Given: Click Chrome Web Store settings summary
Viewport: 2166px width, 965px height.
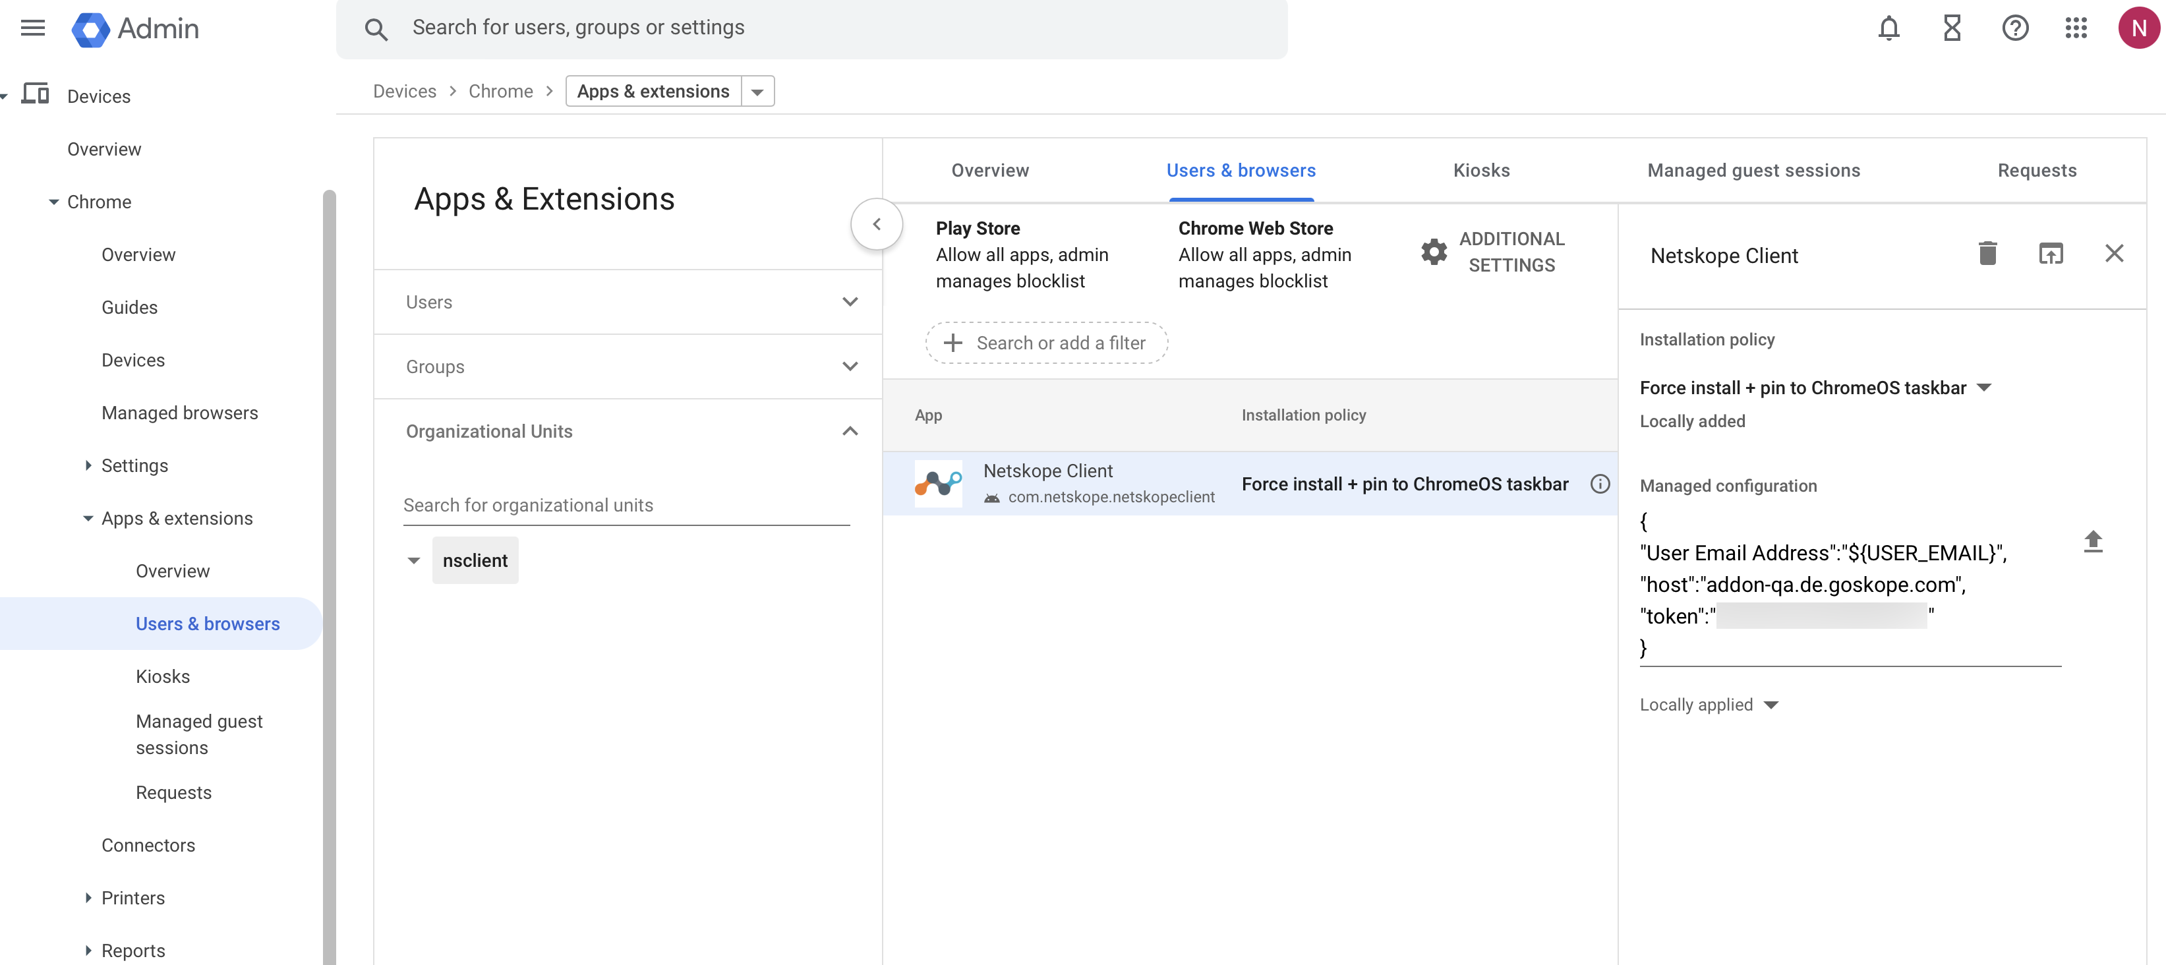Looking at the screenshot, I should pyautogui.click(x=1264, y=254).
